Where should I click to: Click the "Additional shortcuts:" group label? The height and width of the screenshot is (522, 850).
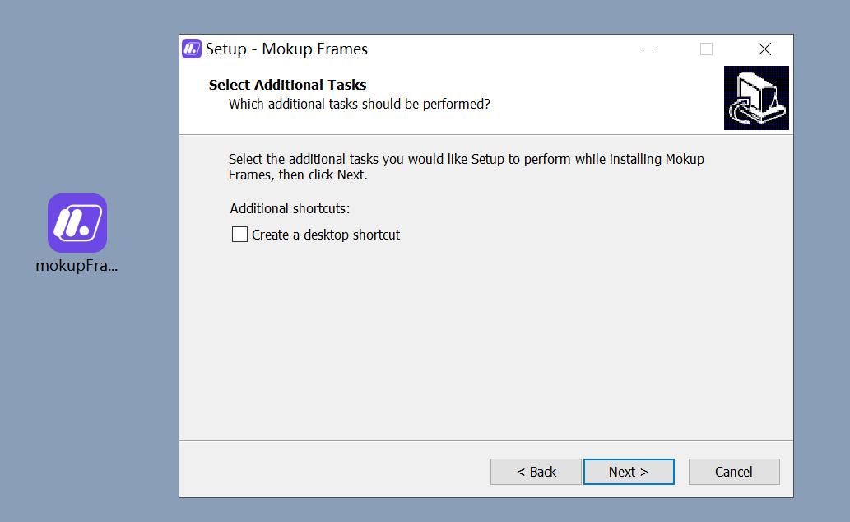290,208
